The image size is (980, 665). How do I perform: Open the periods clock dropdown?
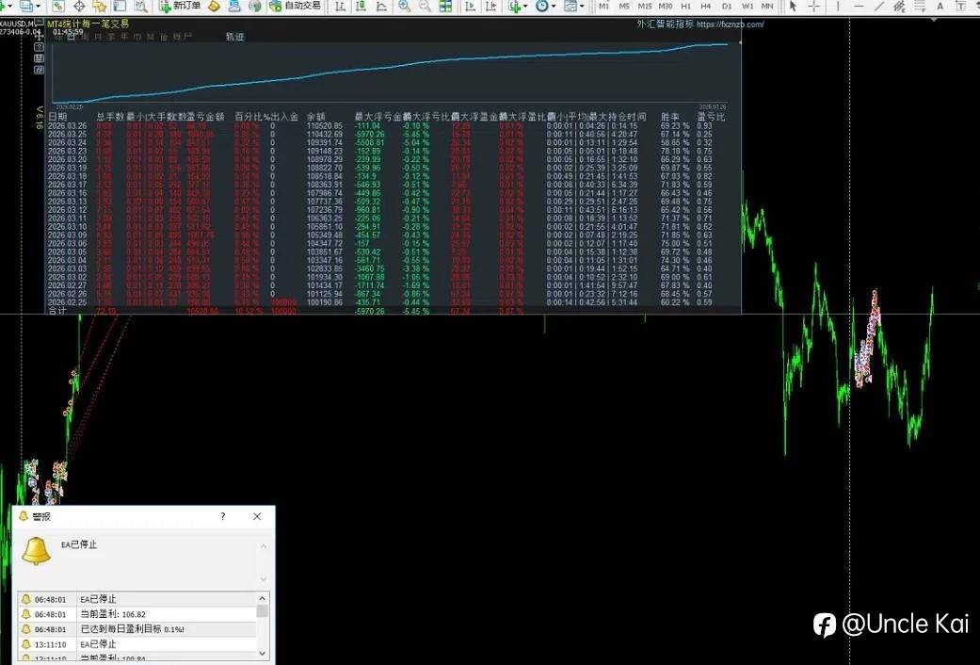point(546,7)
